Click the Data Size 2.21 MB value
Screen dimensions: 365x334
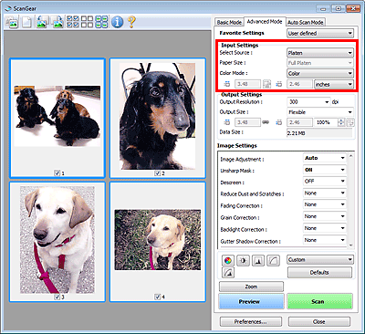pyautogui.click(x=319, y=133)
